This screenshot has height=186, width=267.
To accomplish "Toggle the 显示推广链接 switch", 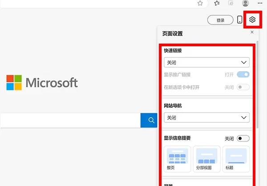I will pyautogui.click(x=243, y=74).
